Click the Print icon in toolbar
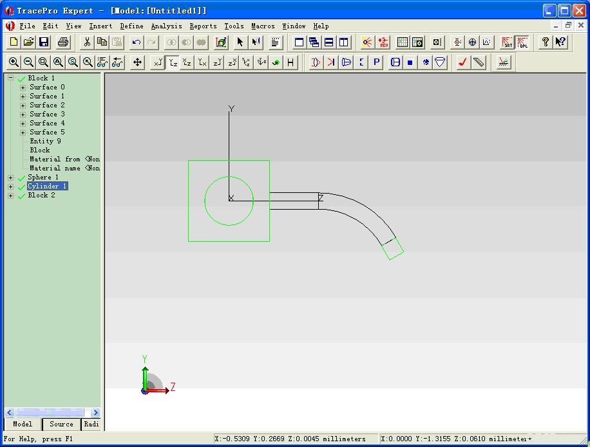590x447 pixels. pyautogui.click(x=63, y=42)
